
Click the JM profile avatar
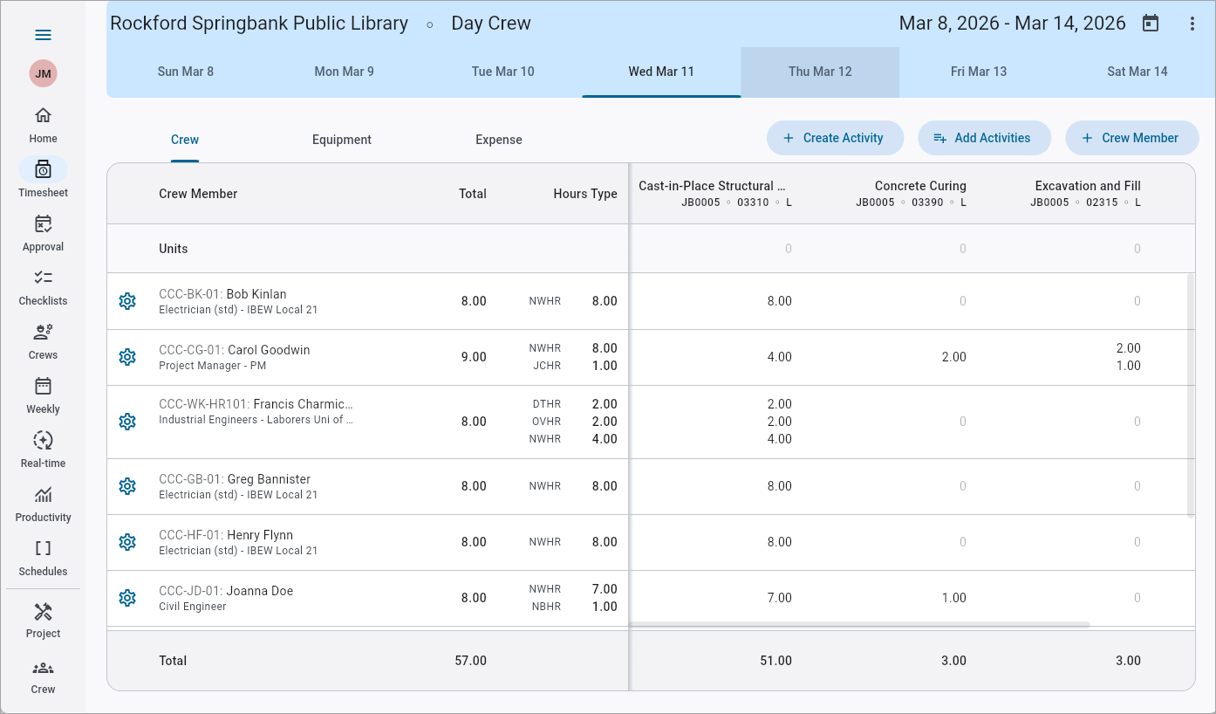pos(43,73)
